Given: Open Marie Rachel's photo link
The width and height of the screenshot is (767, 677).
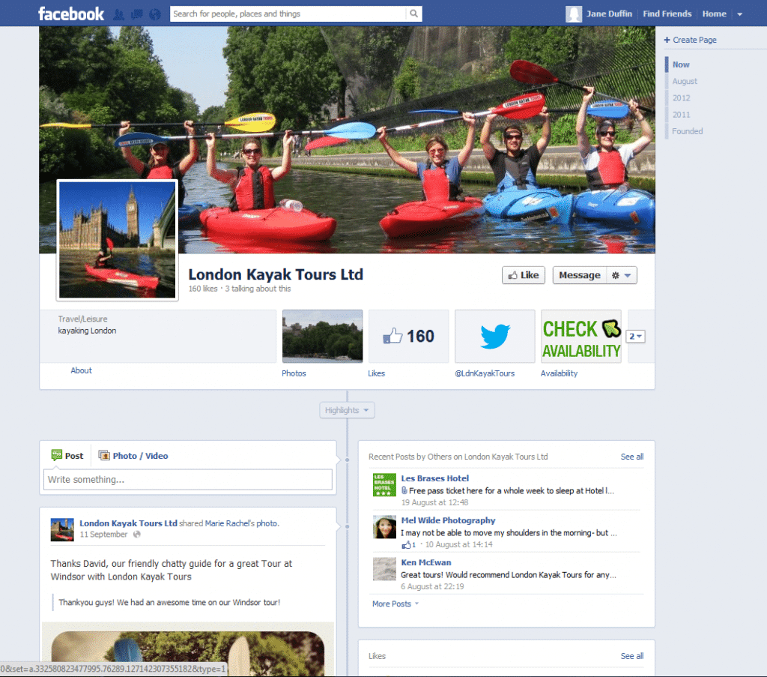Looking at the screenshot, I should pos(241,523).
